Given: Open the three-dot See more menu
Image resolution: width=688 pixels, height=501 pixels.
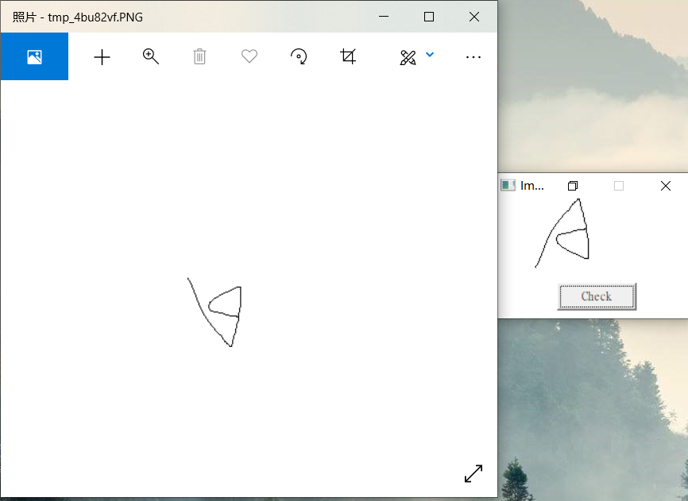Looking at the screenshot, I should click(x=473, y=57).
